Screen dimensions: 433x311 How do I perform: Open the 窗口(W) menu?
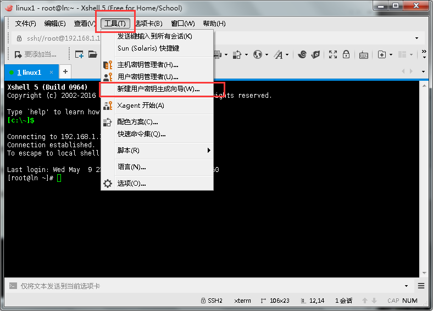[x=183, y=24]
